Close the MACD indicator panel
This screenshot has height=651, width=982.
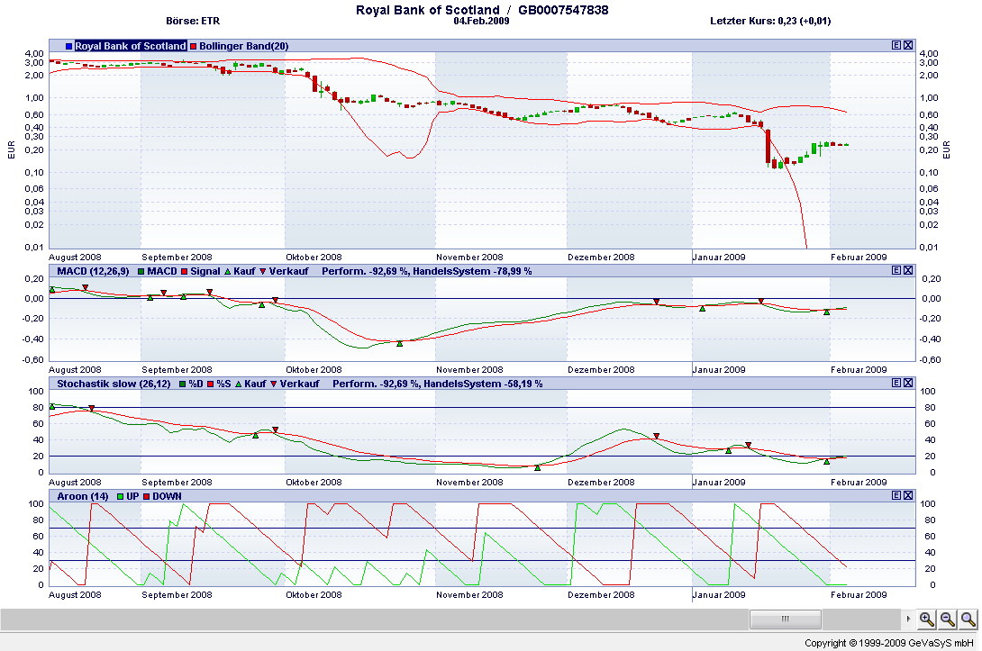pyautogui.click(x=908, y=270)
